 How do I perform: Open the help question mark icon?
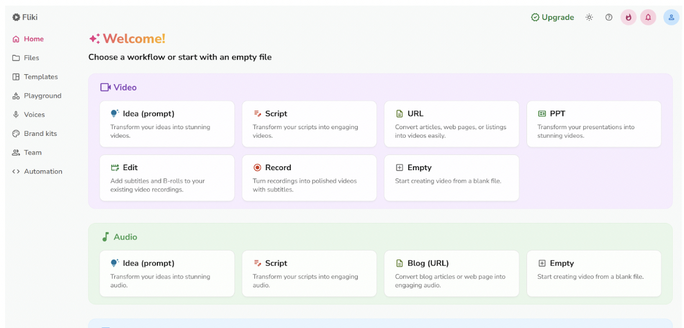click(609, 17)
